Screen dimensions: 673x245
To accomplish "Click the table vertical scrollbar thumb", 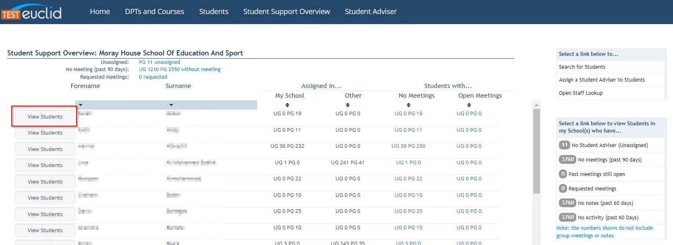I will tap(536, 151).
